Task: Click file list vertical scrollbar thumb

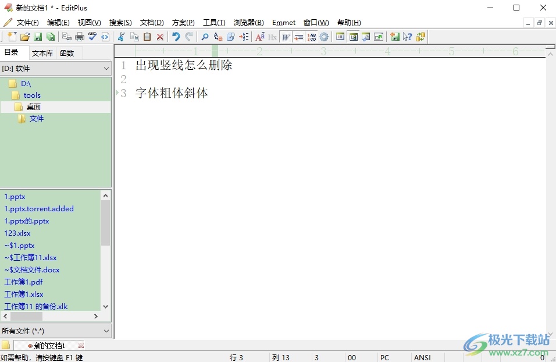Action: pyautogui.click(x=105, y=223)
